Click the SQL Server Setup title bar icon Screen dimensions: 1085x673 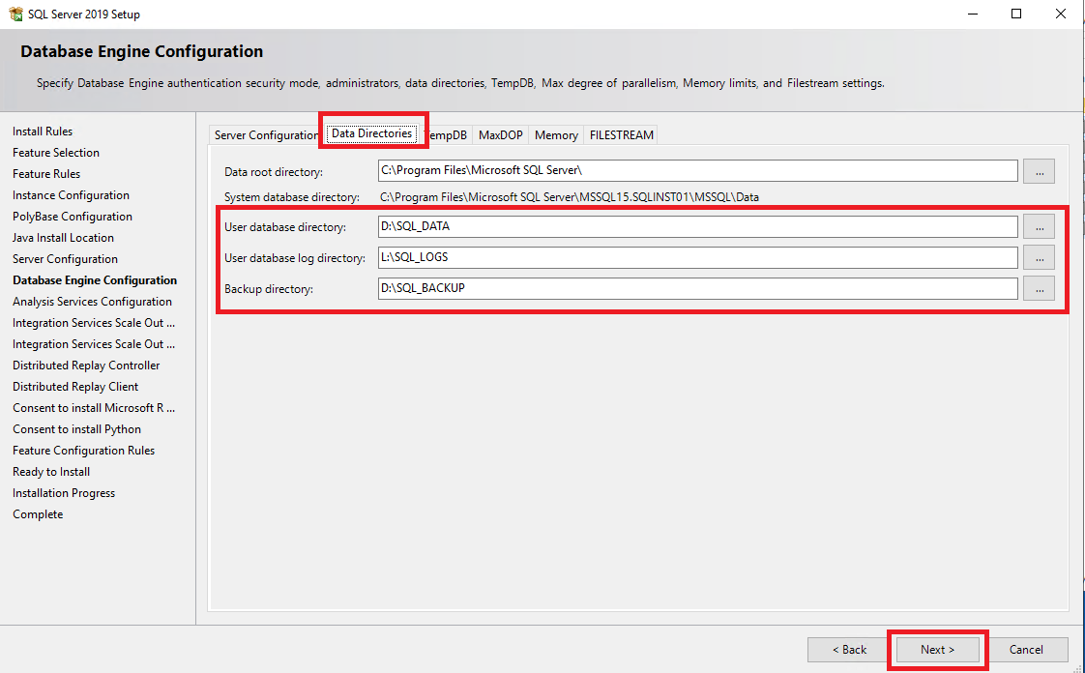(15, 14)
